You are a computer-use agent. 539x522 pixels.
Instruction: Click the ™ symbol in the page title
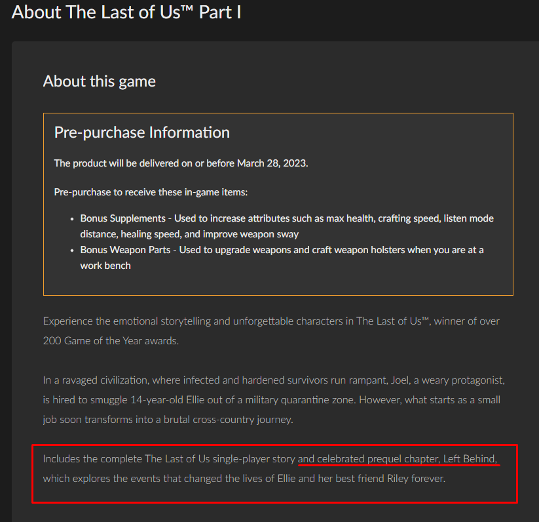point(188,9)
